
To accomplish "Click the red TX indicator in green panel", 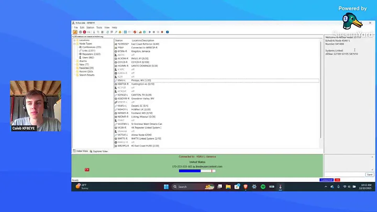I will pyautogui.click(x=87, y=169).
